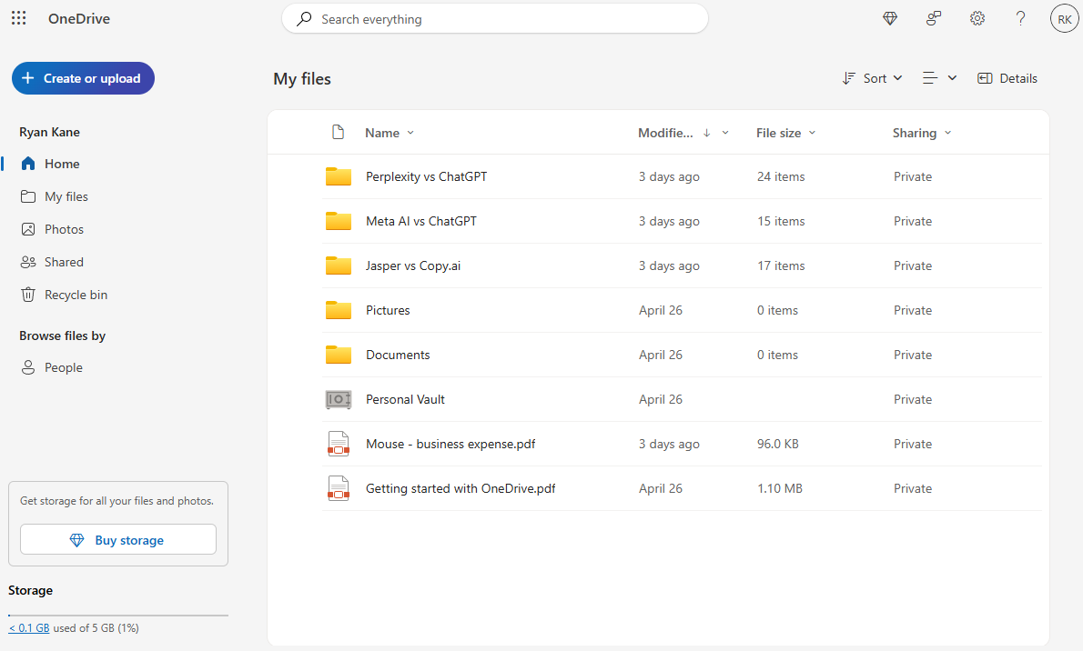This screenshot has height=651, width=1083.
Task: Go to Shared in sidebar
Action: click(x=65, y=263)
